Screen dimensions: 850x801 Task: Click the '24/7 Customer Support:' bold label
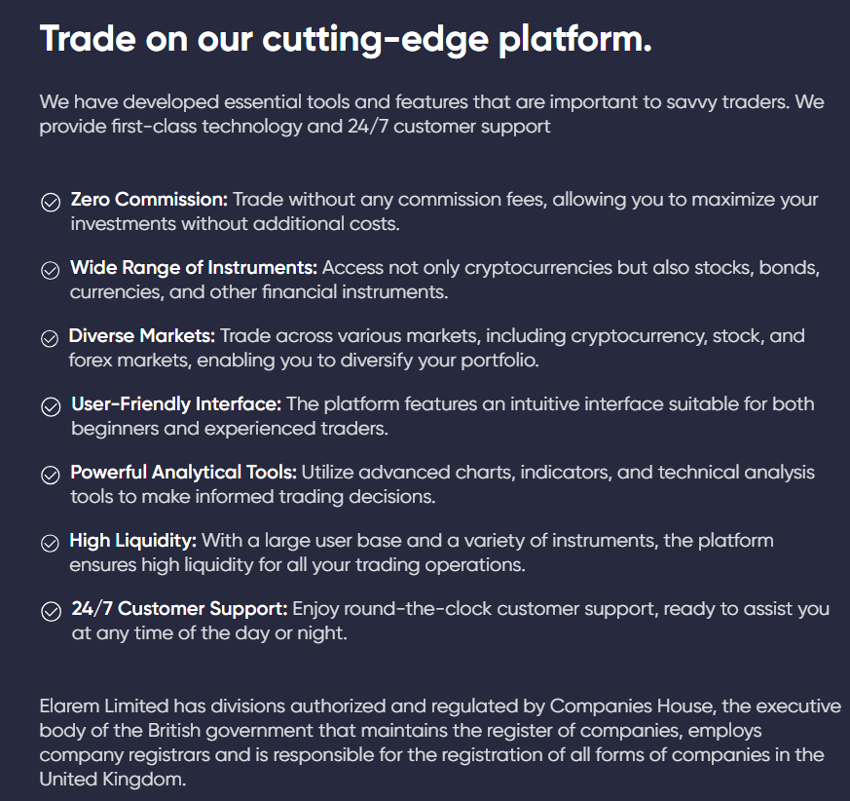tap(180, 609)
